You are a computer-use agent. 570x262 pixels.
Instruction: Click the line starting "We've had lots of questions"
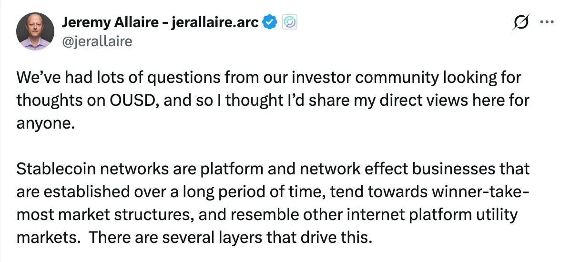pos(268,79)
